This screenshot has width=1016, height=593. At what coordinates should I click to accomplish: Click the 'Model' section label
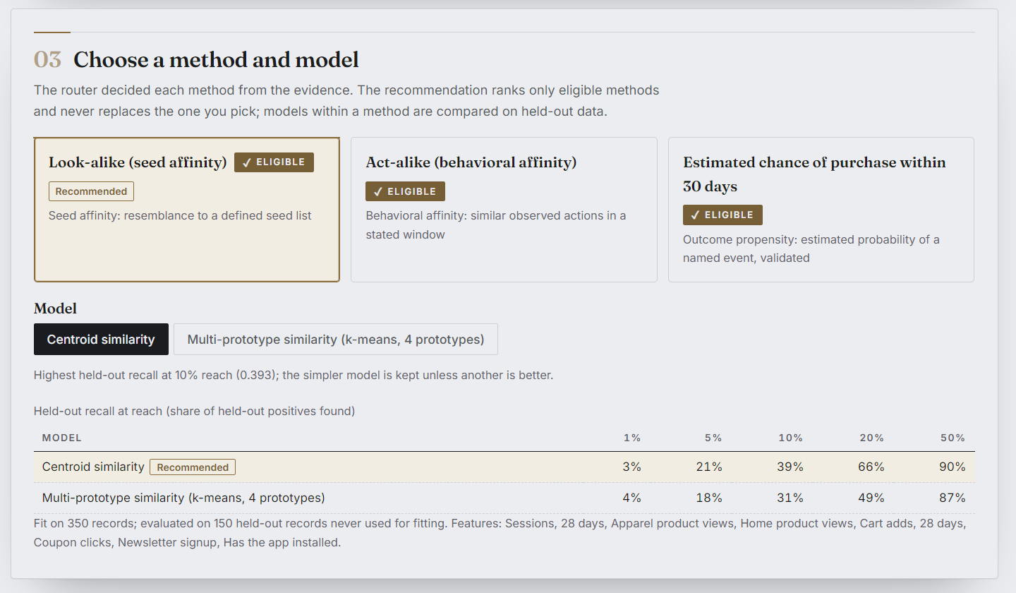pos(55,309)
